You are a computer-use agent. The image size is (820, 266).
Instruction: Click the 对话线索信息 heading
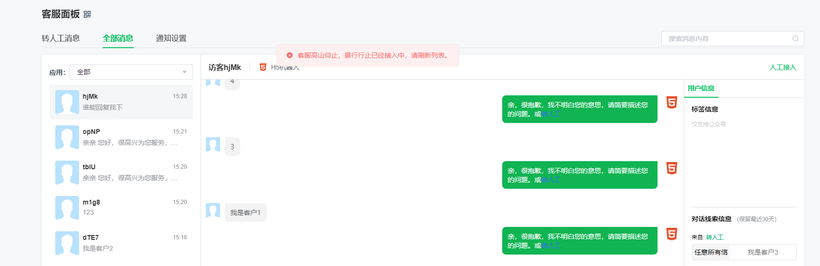(711, 219)
